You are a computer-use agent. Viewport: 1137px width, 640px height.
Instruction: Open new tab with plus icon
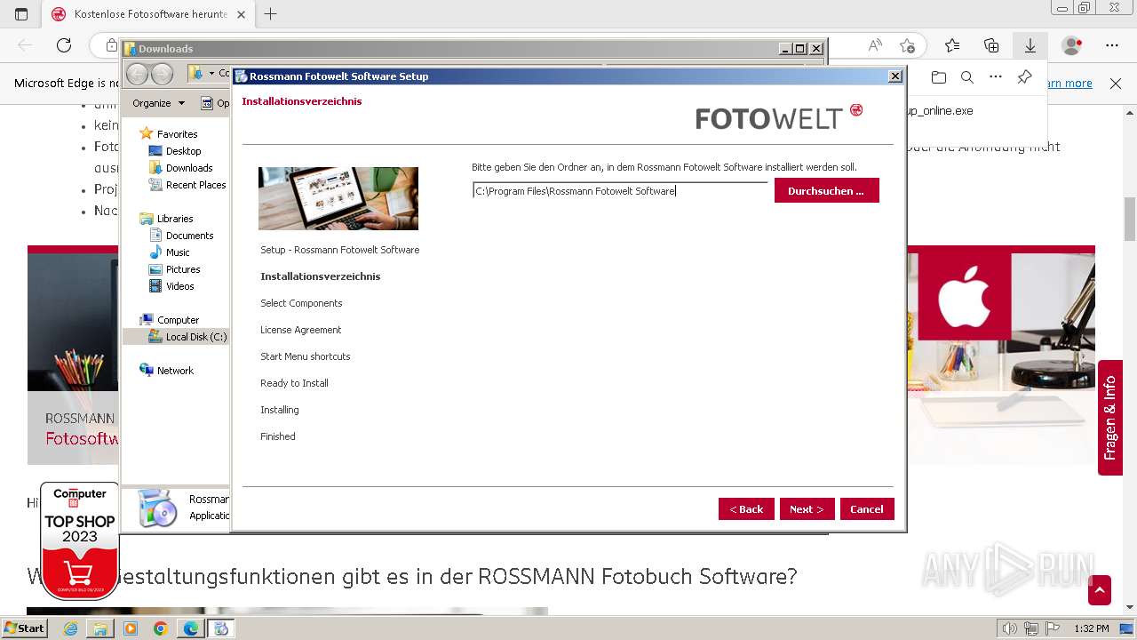click(x=271, y=14)
